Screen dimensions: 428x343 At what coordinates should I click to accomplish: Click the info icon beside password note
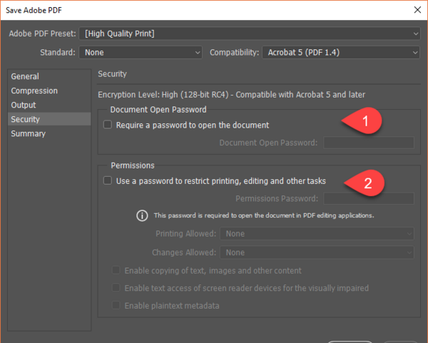point(142,215)
